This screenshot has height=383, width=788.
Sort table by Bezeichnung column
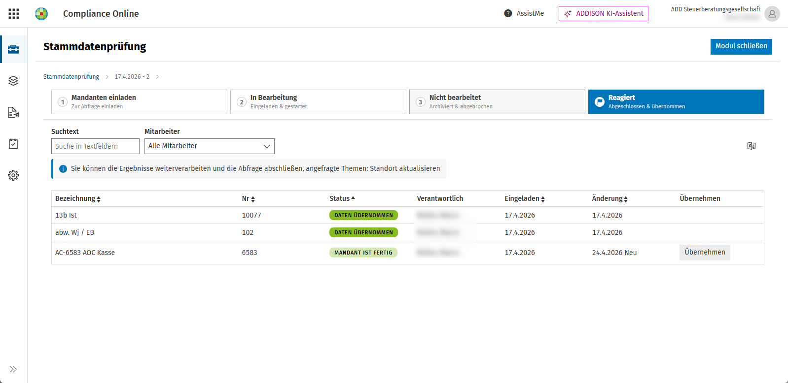click(78, 199)
